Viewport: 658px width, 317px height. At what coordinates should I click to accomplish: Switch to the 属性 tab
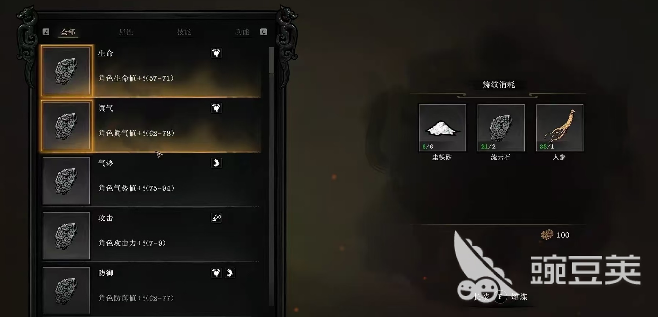click(x=126, y=32)
